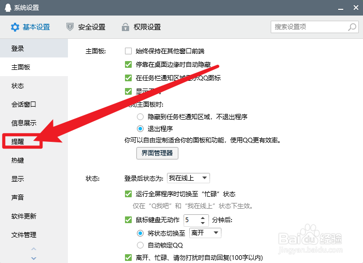Click the 界面管理器 button
Image resolution: width=363 pixels, height=263 pixels.
pyautogui.click(x=157, y=153)
